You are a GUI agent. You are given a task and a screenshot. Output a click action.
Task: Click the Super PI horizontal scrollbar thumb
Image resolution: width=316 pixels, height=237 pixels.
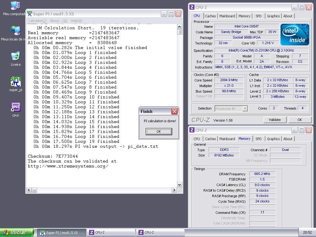pyautogui.click(x=35, y=190)
